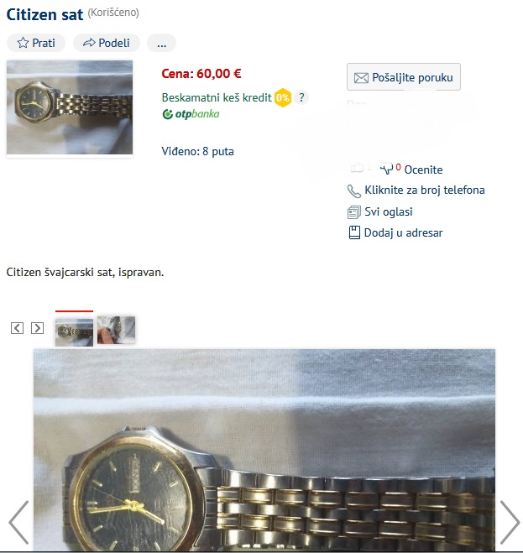
Task: Share the ad via the Podeli arrow icon
Action: click(x=89, y=43)
